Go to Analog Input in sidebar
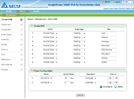The width and height of the screenshot is (134, 99). click(x=6, y=30)
